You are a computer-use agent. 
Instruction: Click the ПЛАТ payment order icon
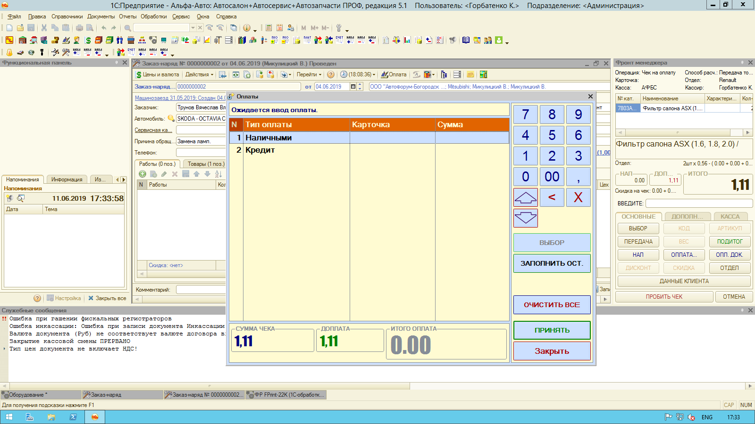[307, 40]
